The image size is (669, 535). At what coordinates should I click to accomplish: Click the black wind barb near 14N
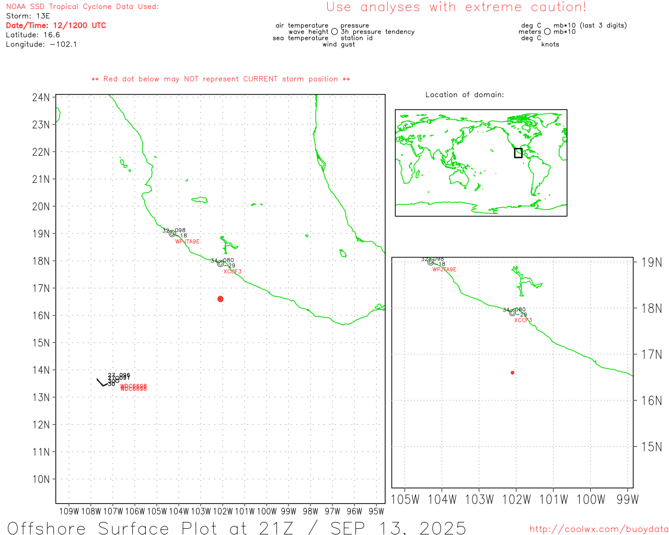coord(101,382)
